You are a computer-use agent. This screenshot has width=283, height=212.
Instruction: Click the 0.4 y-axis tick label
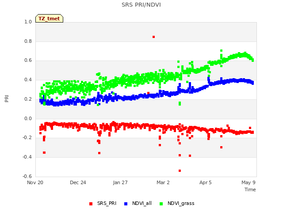click(28, 80)
